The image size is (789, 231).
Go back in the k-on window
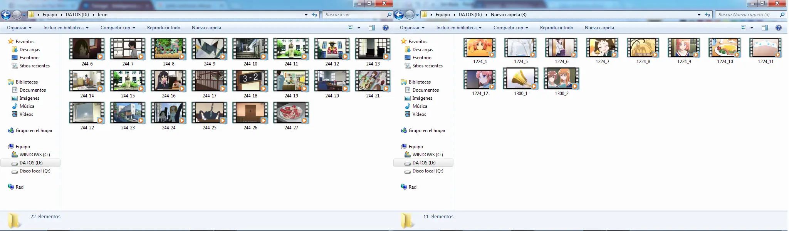tap(6, 15)
